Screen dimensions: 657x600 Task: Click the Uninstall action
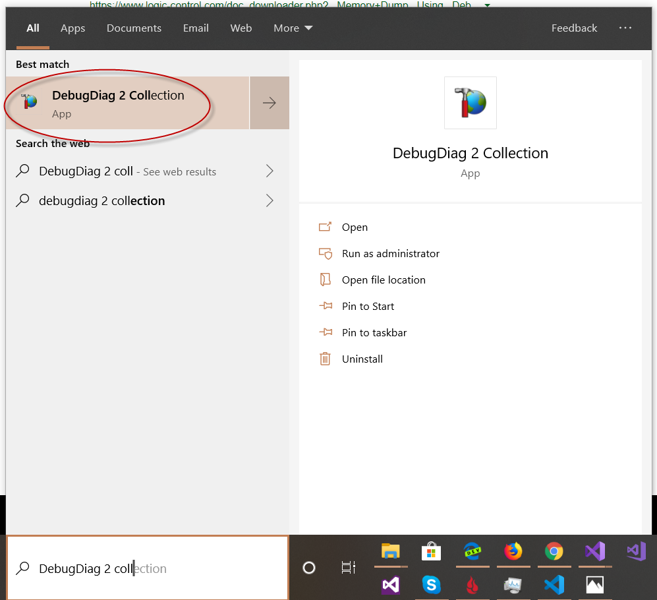(362, 359)
